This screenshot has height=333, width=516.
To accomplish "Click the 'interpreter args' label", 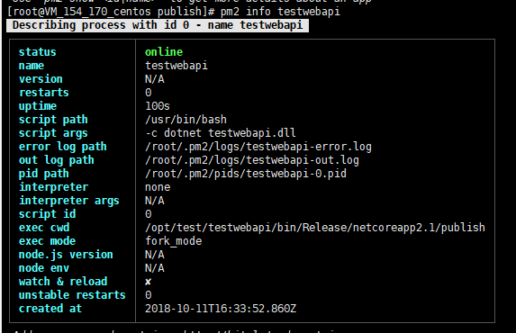I will (69, 201).
